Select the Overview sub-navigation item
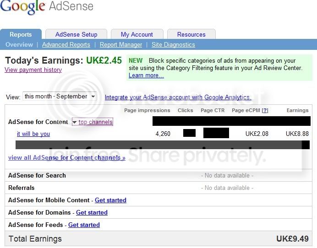Viewport: 317px width, 248px height. (x=19, y=44)
